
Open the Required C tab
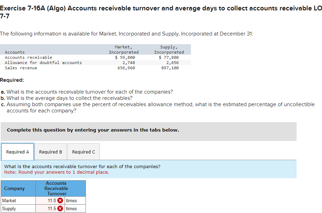pos(83,152)
